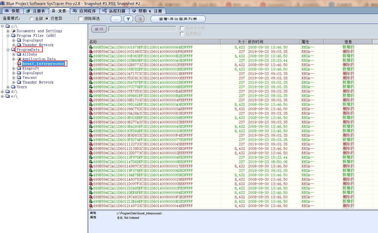Expand the e:\ drive node
Screen dimensions: 378x233
tap(2, 96)
